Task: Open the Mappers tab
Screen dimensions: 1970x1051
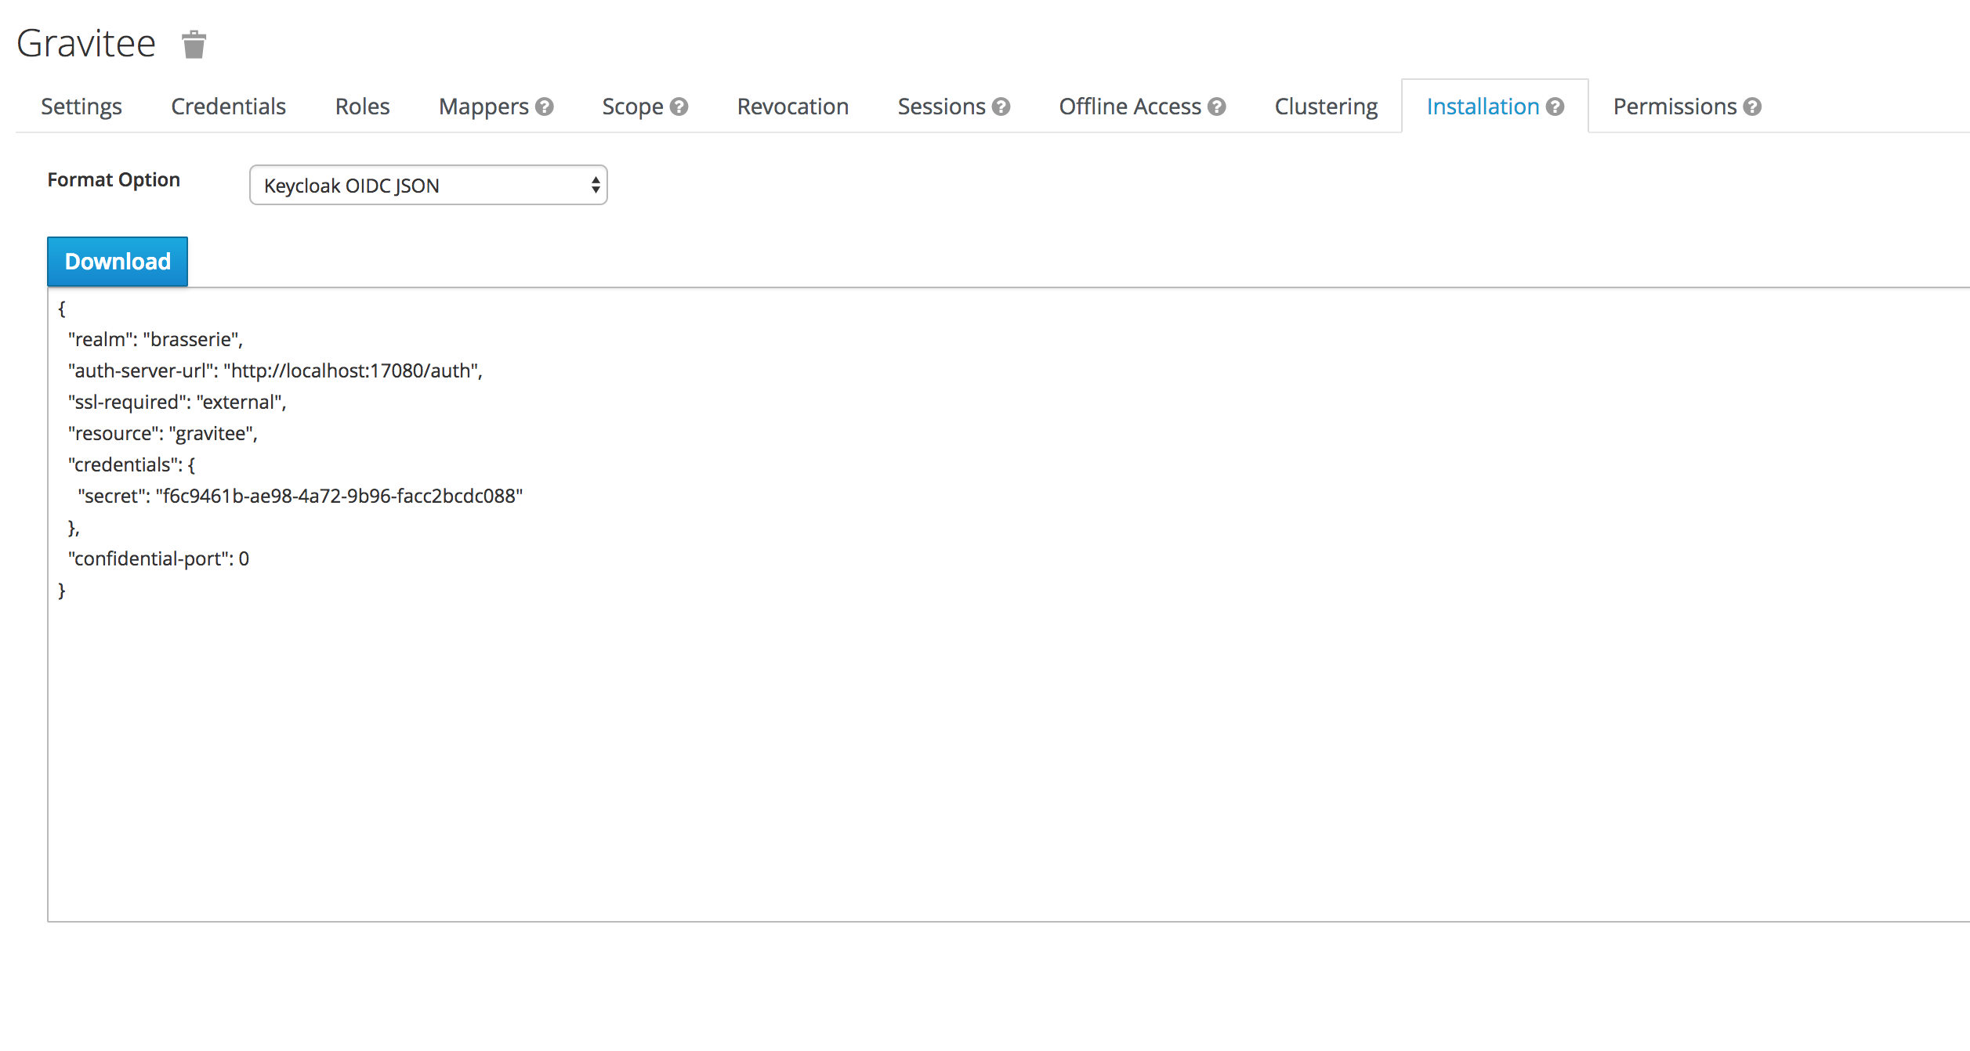Action: tap(483, 107)
